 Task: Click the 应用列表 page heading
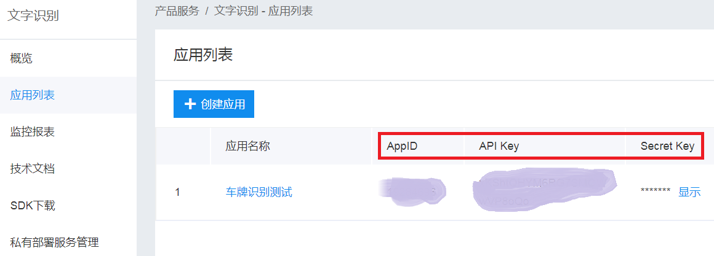[203, 55]
